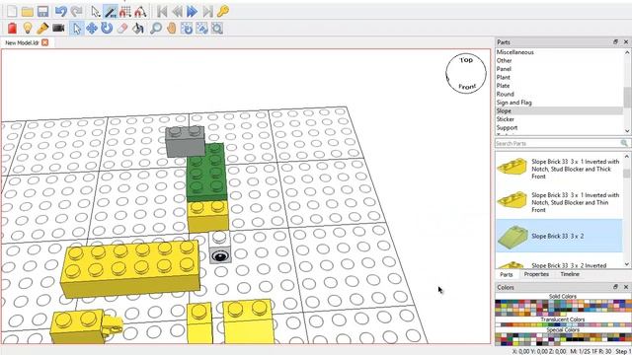This screenshot has height=355, width=632.
Task: Select the Zoom Region tool
Action: 217,29
